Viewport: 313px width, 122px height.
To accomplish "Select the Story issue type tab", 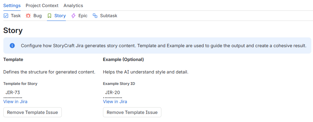I will 56,16.
